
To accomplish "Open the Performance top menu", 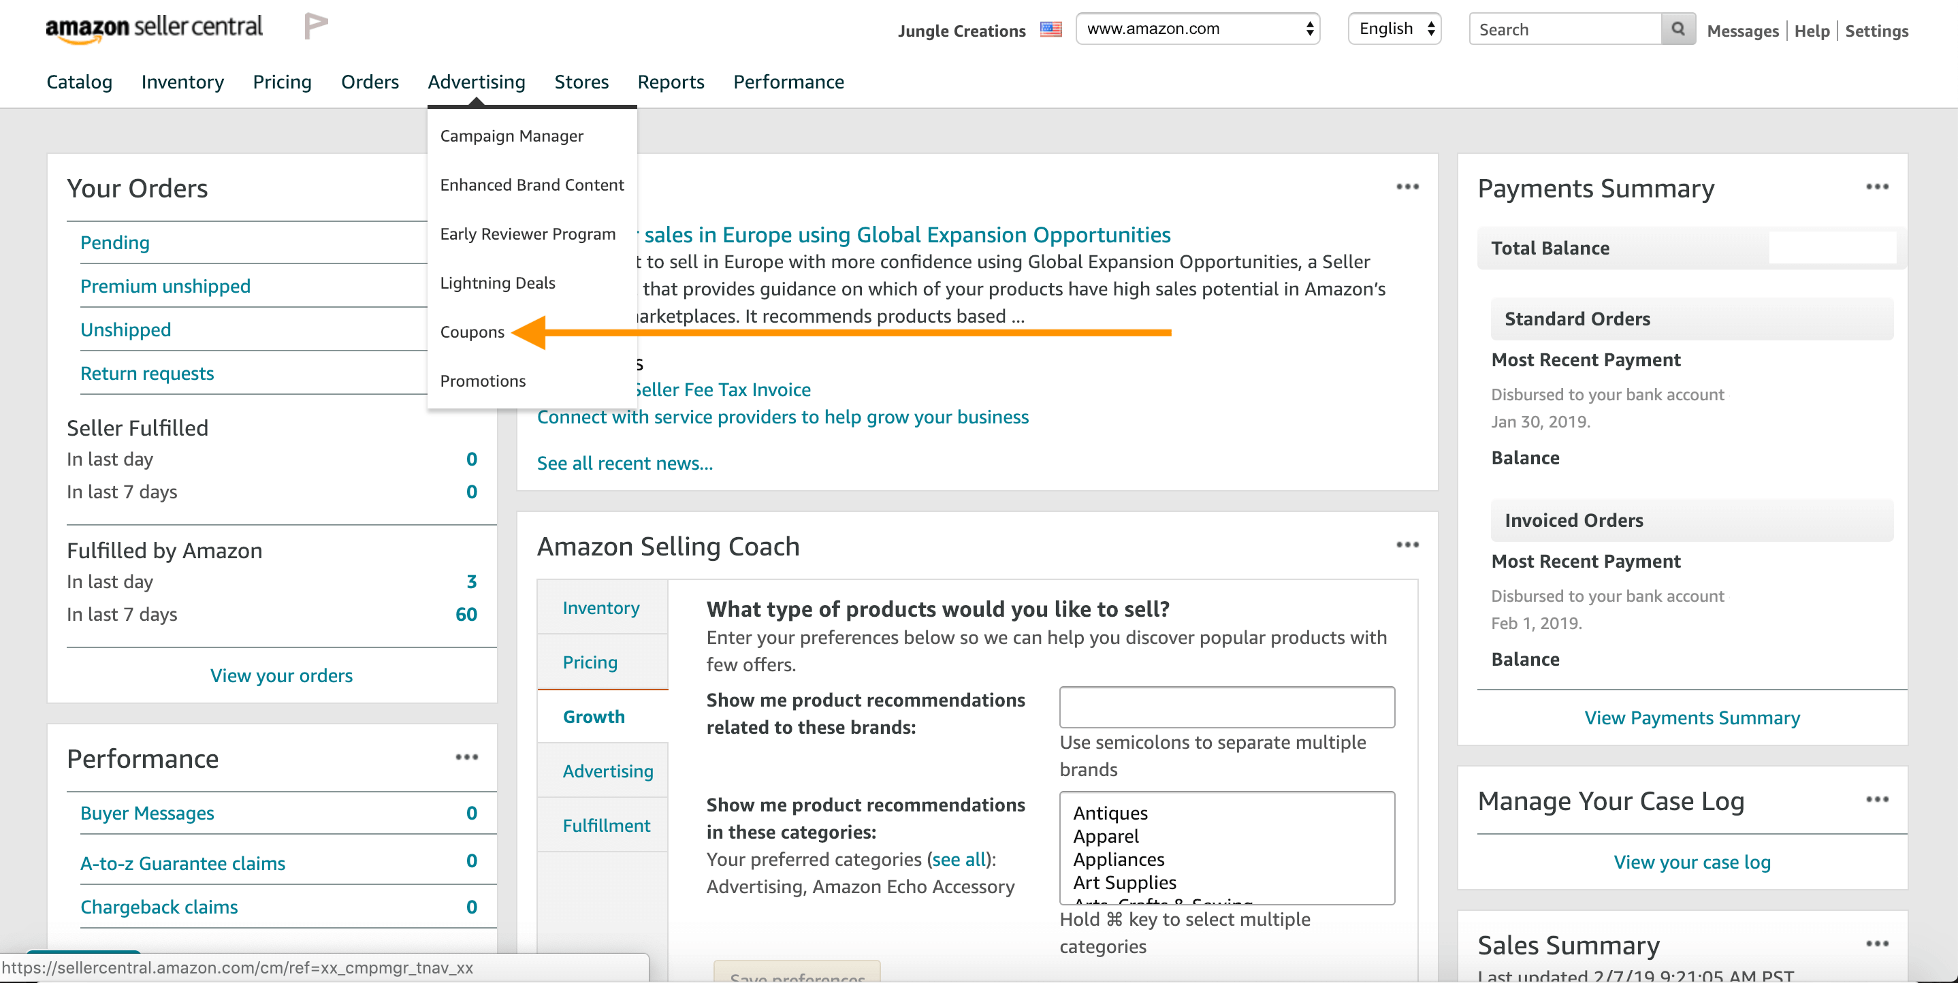I will pos(788,82).
